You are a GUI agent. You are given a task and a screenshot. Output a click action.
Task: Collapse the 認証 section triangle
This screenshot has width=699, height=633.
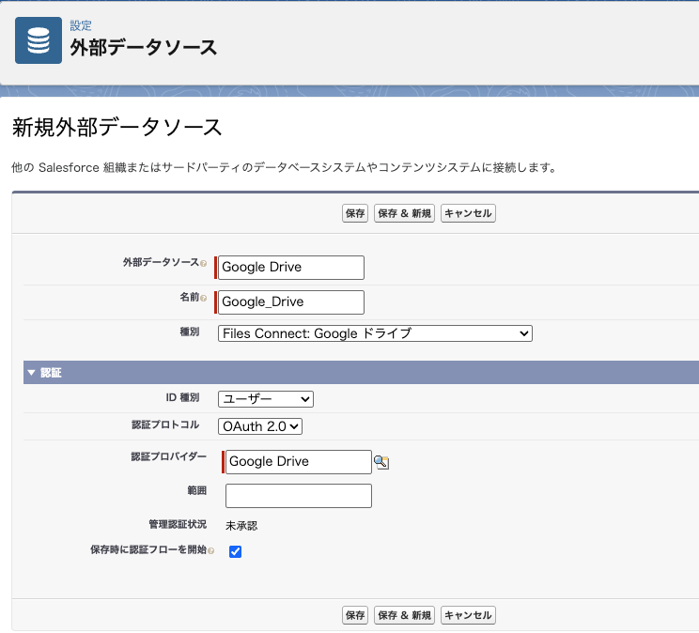click(x=31, y=373)
